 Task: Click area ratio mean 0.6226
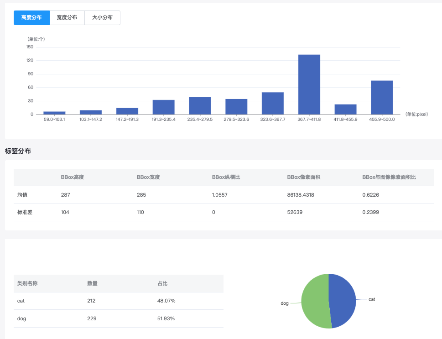pos(370,195)
